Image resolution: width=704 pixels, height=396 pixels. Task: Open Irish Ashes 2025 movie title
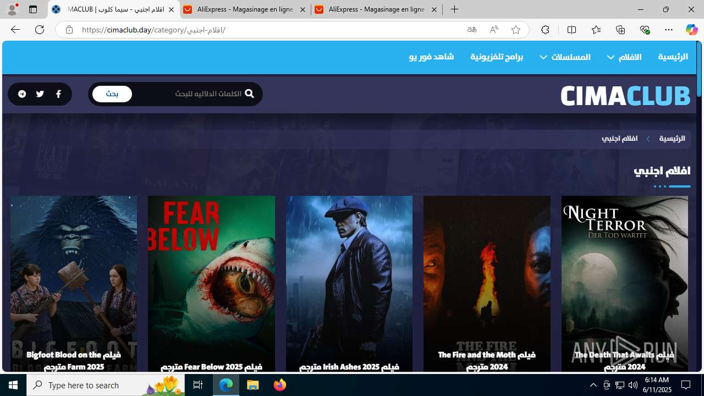349,366
